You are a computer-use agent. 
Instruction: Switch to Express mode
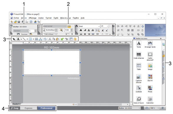[29, 108]
